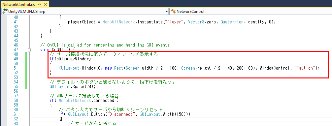Screen dimensions: 332x126
Task: Click the class icon beside NetworkControl
Action: [173, 12]
